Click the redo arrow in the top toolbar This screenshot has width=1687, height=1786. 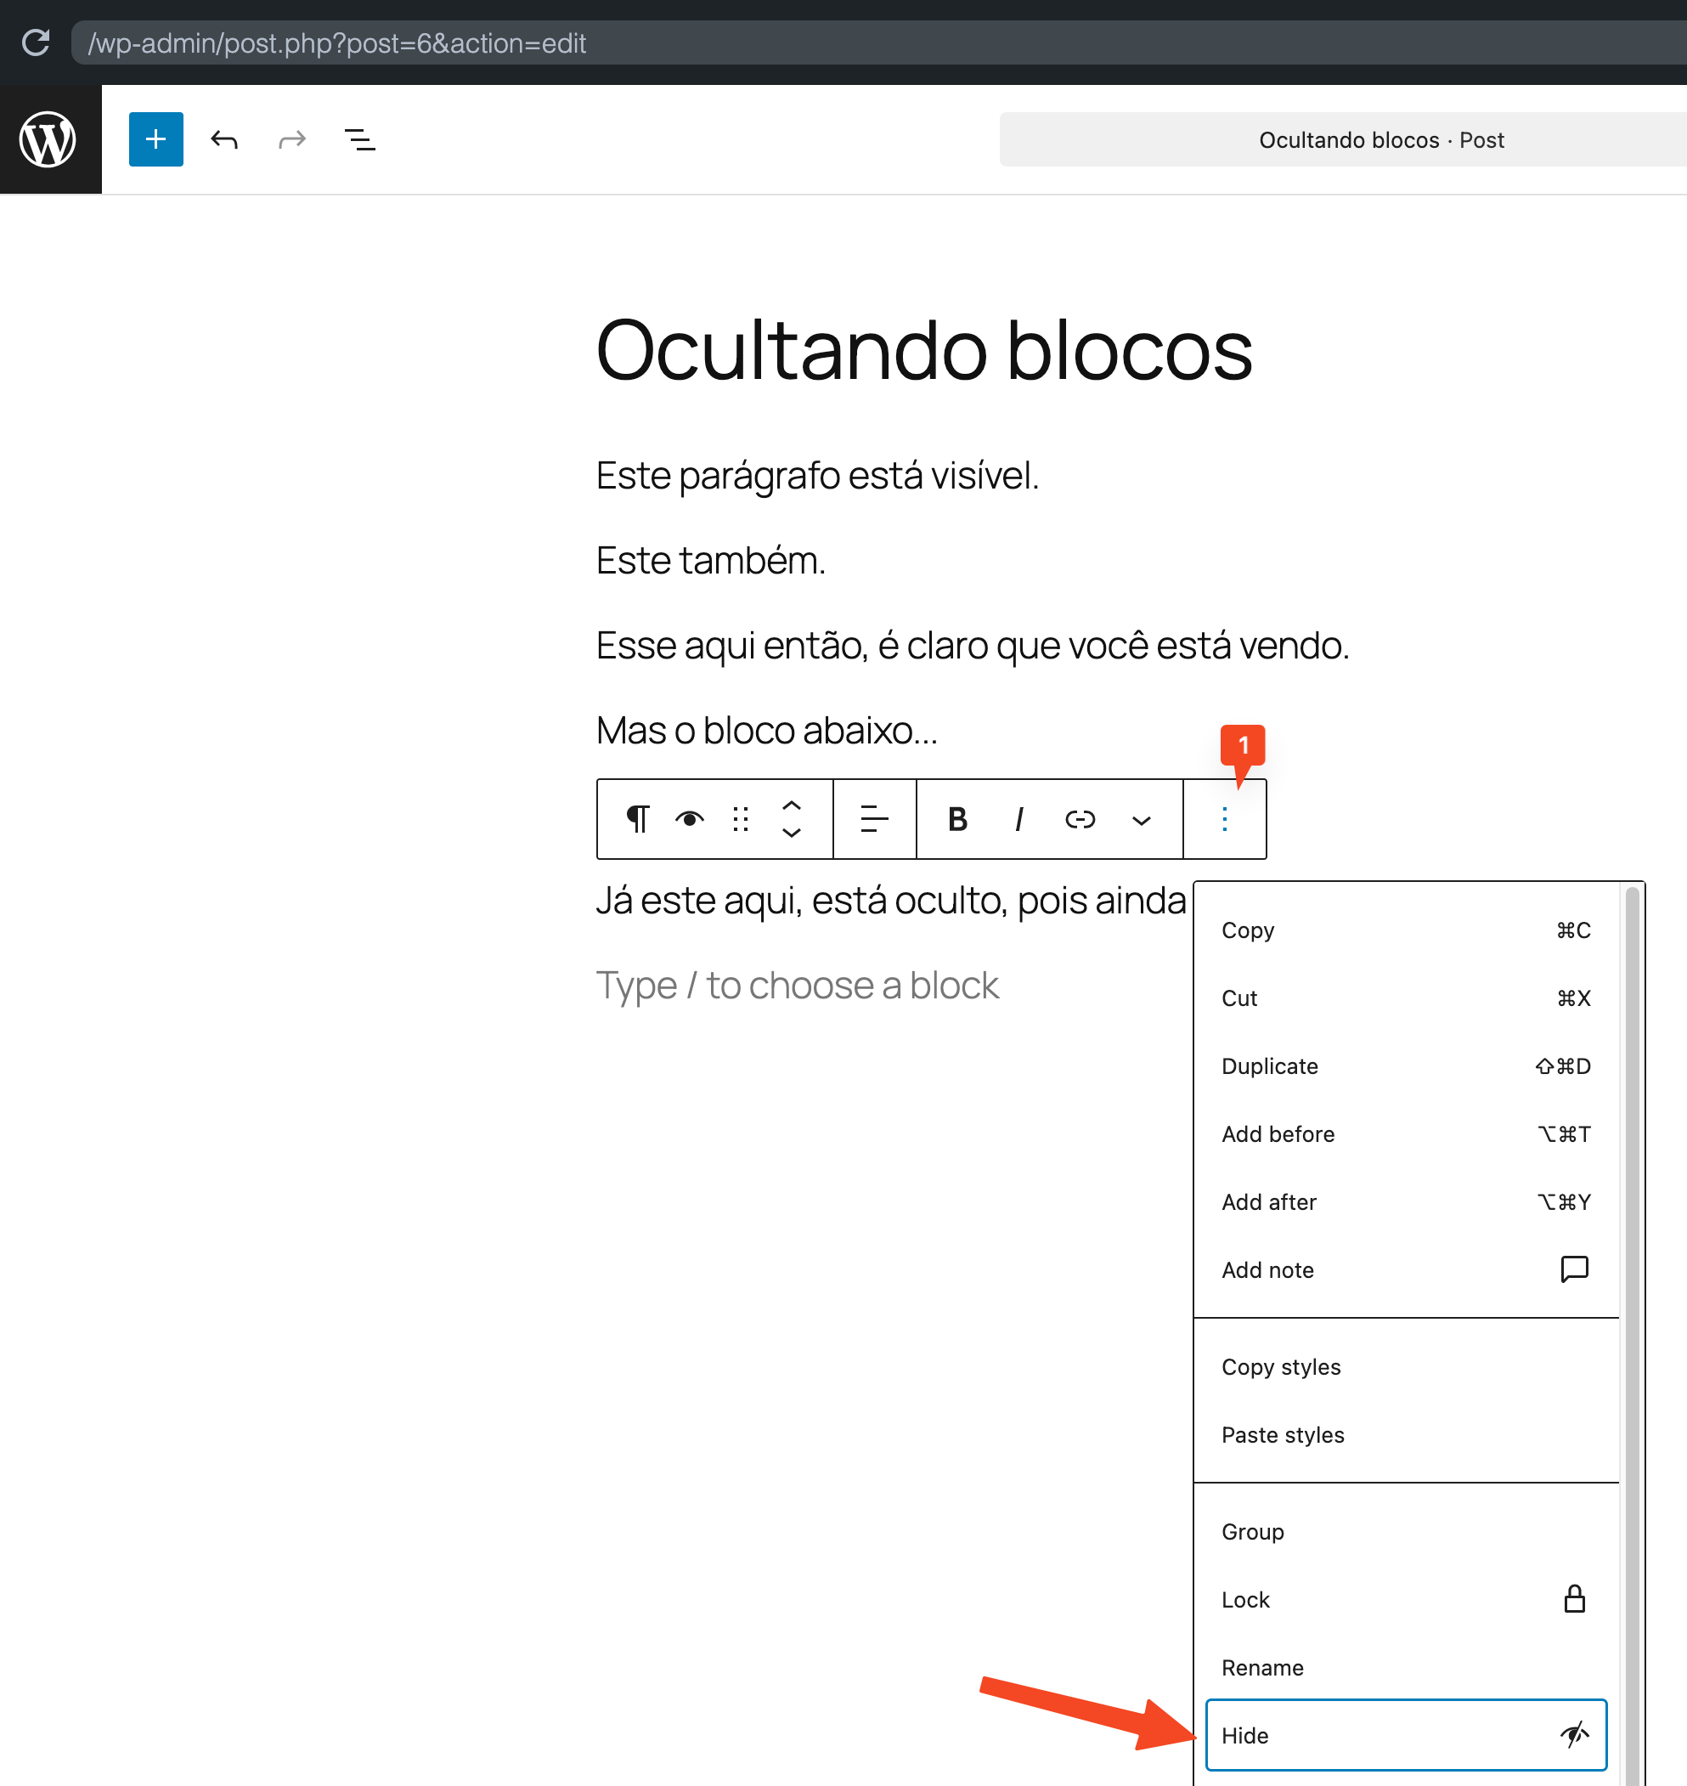[x=291, y=139]
